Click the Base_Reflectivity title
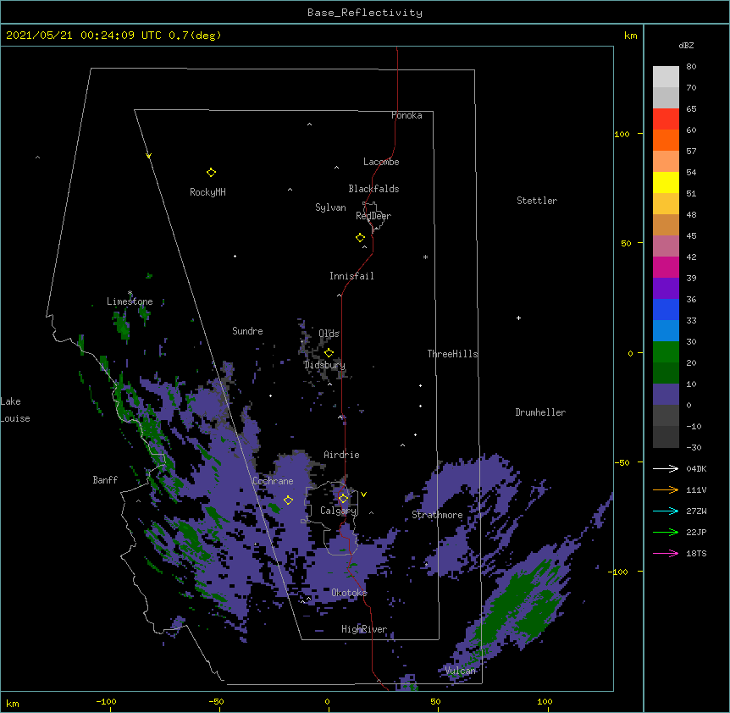 [x=365, y=13]
